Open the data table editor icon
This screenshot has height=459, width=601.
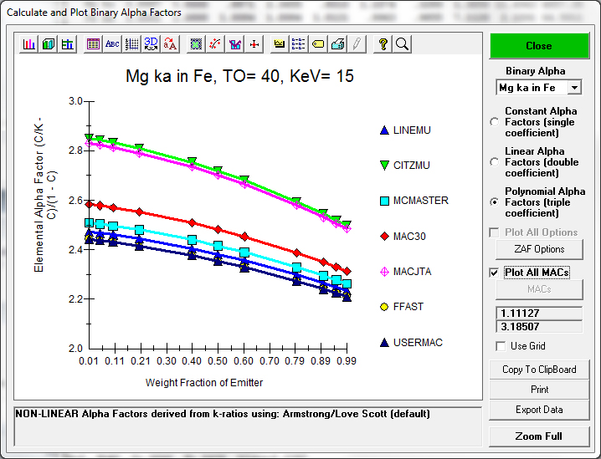(93, 44)
